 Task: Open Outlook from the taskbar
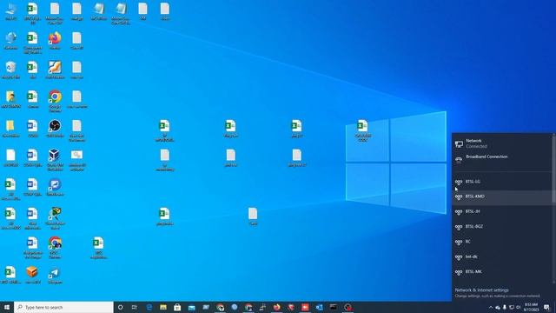pyautogui.click(x=319, y=307)
